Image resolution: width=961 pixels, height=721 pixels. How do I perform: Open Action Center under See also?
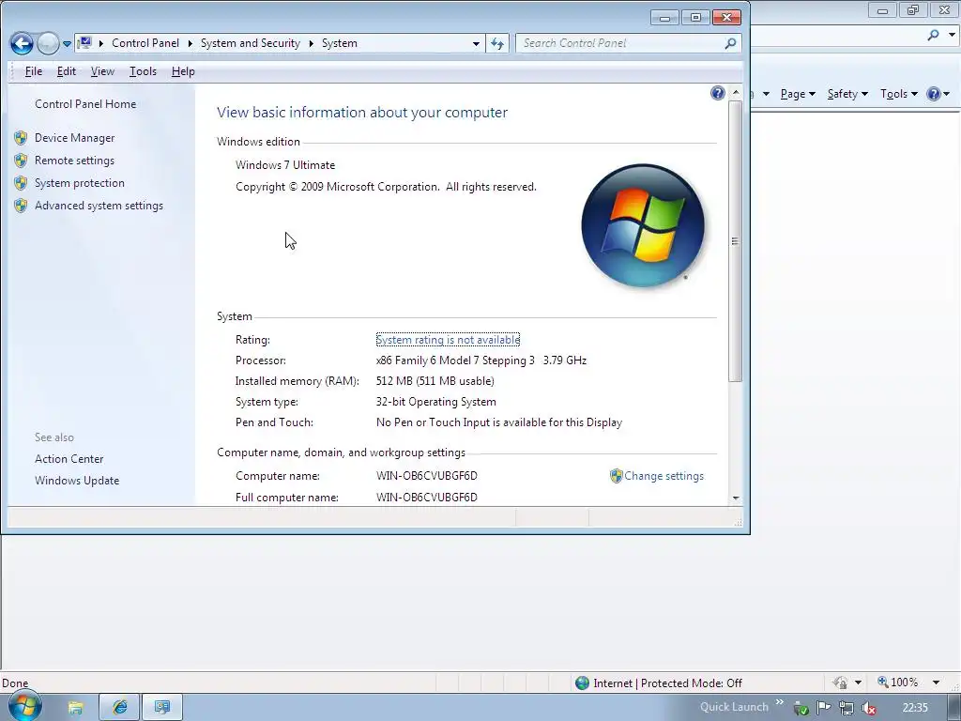point(69,459)
